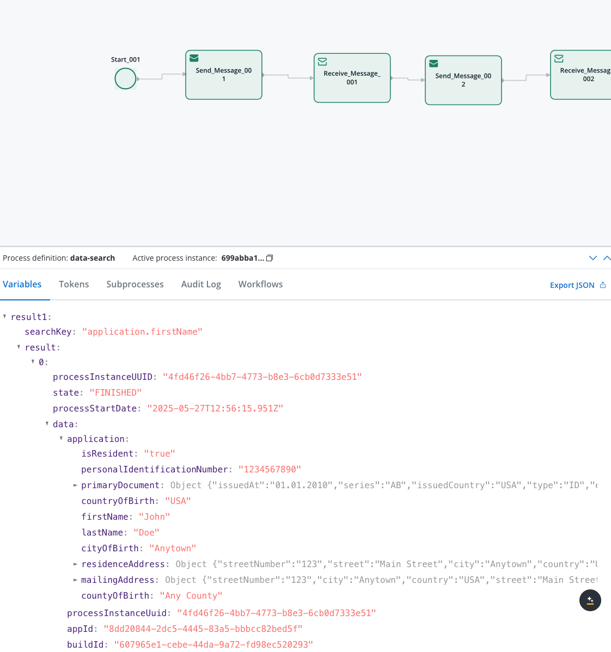This screenshot has width=611, height=652.
Task: Collapse the data tree node
Action: point(47,424)
